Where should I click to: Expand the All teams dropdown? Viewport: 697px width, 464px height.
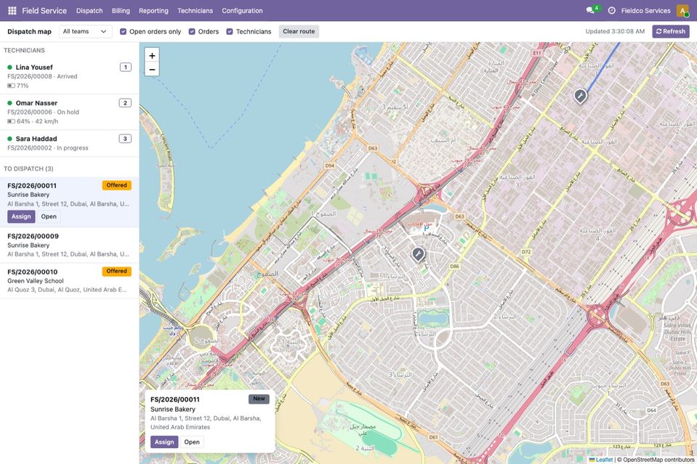(85, 31)
